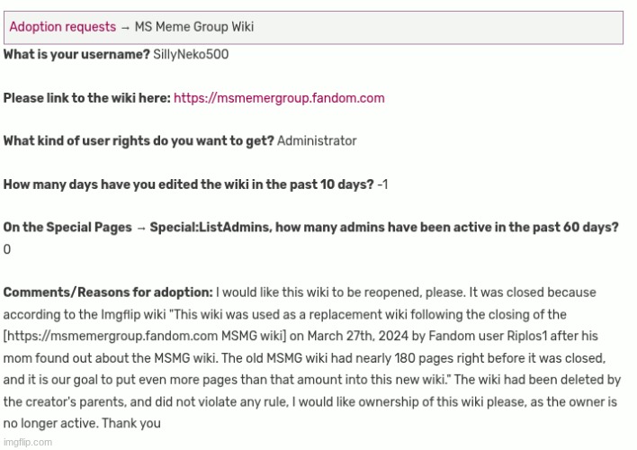Click the 'What kind of user rights' question
The width and height of the screenshot is (637, 450).
(139, 141)
